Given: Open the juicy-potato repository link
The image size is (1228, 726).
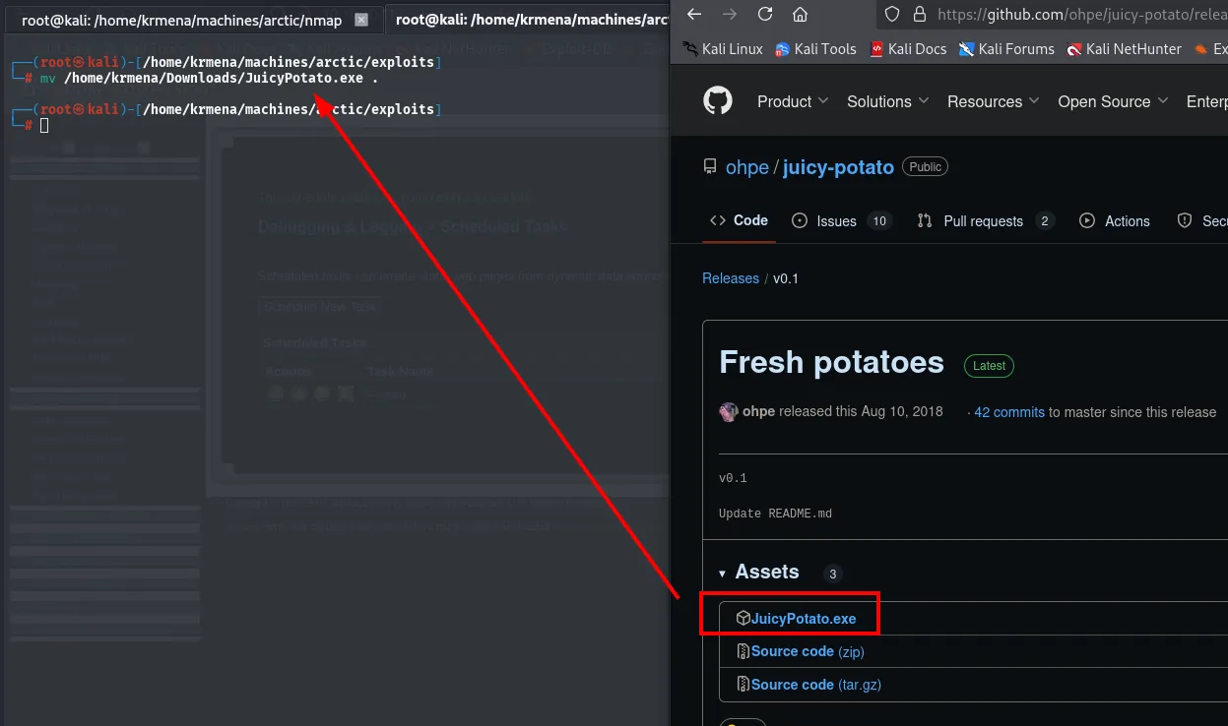Looking at the screenshot, I should coord(838,167).
